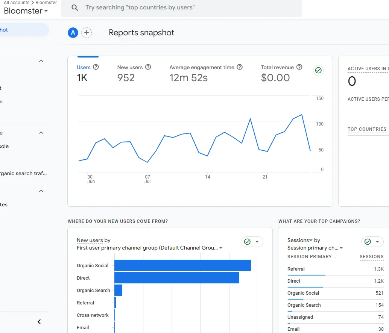Viewport: 389px width, 333px height.
Task: Click the search box for reports
Action: click(x=182, y=8)
